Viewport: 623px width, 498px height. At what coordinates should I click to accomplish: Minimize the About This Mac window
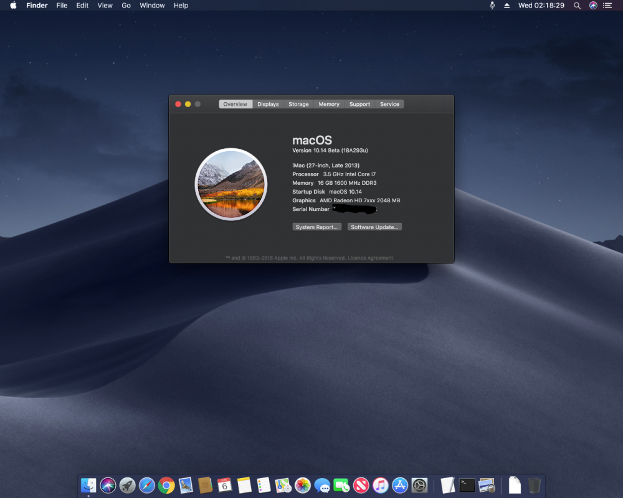click(188, 104)
